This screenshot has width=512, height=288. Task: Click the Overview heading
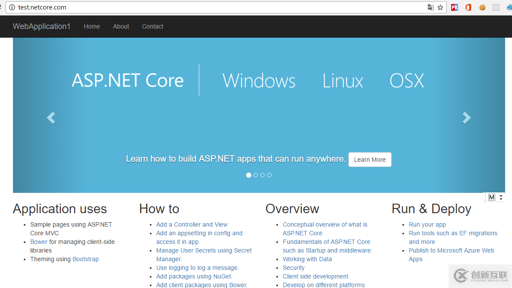click(x=292, y=209)
